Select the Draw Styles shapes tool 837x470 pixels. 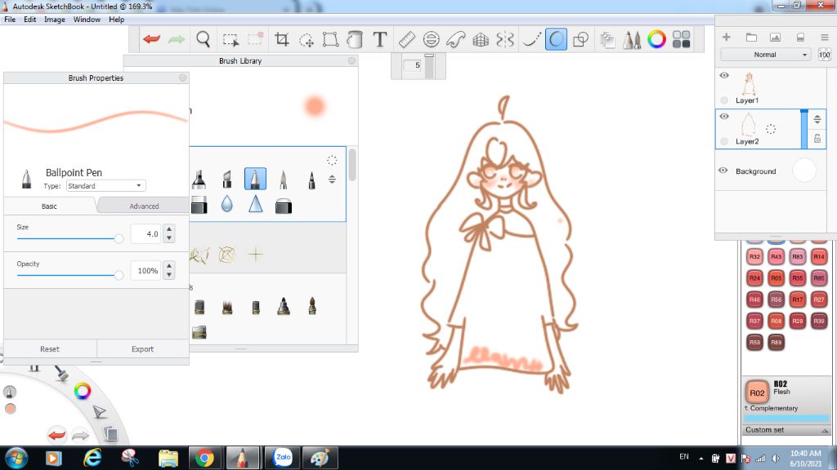[580, 39]
